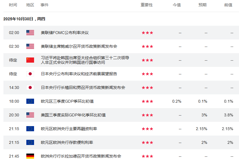Screen dimensions: 239x165
Task: Click the 3.8% previous value for US GDP
Action: tap(228, 115)
